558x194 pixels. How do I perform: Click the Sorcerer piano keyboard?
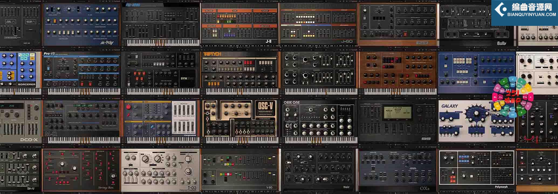click(21, 91)
